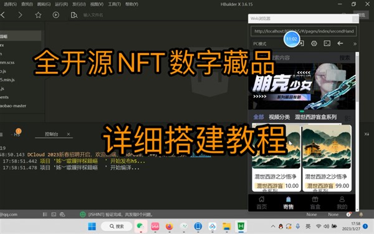This screenshot has height=234, width=374.
Task: Click the hexagon settings icon in browser toolbar
Action: click(x=314, y=44)
